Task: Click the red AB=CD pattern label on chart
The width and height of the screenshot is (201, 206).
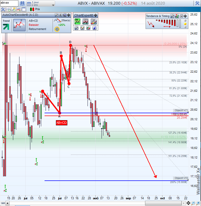Action: pos(61,123)
